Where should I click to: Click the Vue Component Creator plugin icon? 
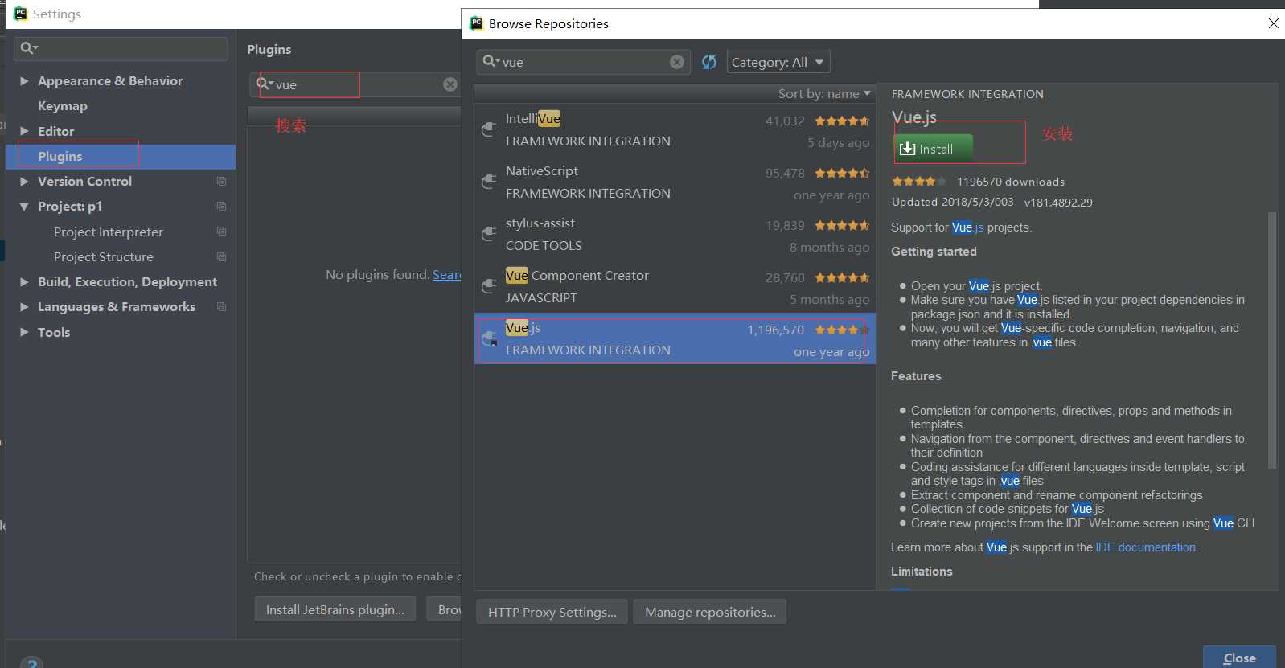[x=488, y=286]
